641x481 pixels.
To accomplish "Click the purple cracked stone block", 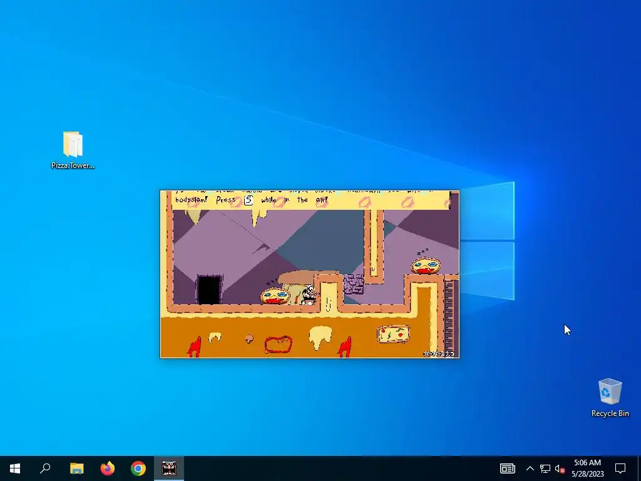I will pyautogui.click(x=353, y=284).
